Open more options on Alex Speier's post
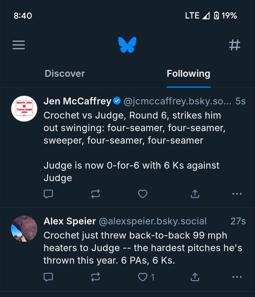255x297 pixels. point(237,277)
